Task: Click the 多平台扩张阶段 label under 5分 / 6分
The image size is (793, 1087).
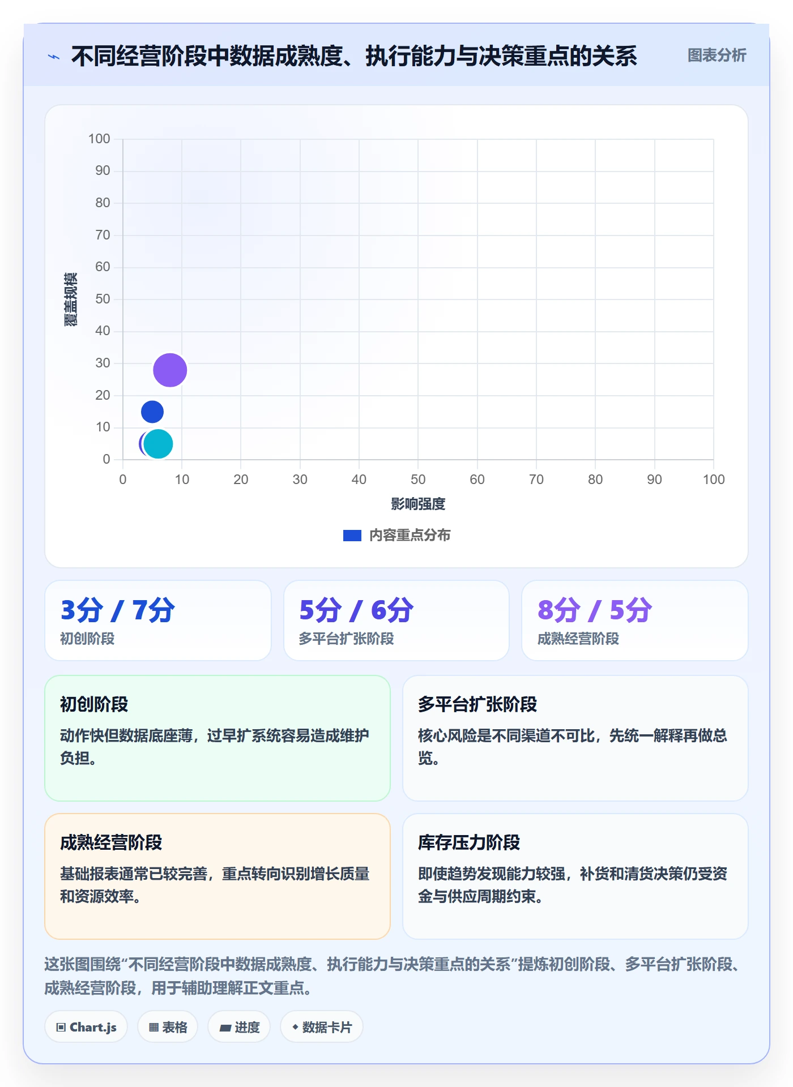Action: click(x=346, y=639)
